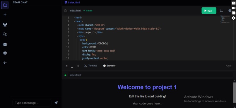Open the settings gear in left sidebar

[5, 53]
